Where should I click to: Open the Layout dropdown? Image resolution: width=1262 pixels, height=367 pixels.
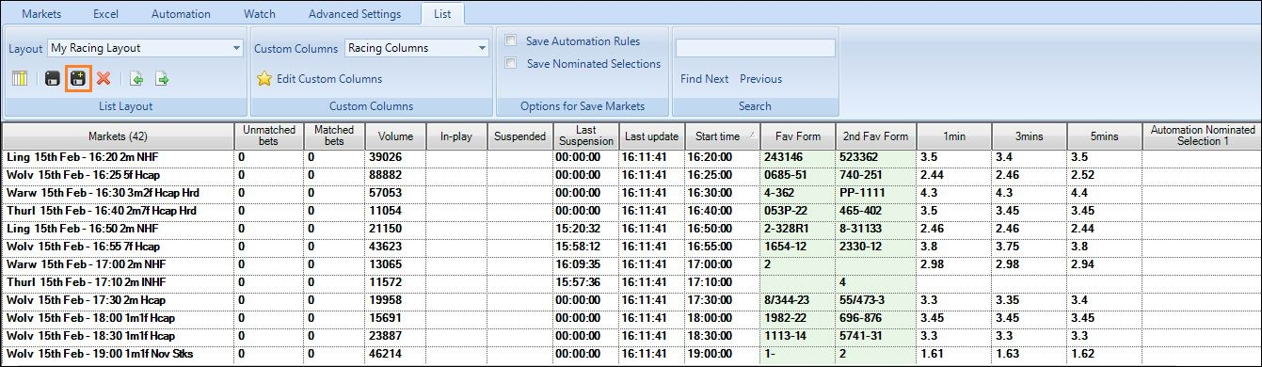tap(146, 48)
